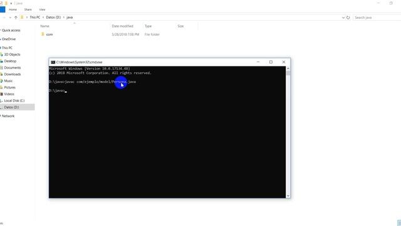Image resolution: width=401 pixels, height=226 pixels.
Task: Select Datos (D:) in address bar
Action: tap(53, 18)
